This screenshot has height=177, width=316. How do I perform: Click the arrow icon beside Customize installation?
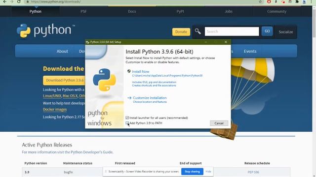(x=129, y=98)
